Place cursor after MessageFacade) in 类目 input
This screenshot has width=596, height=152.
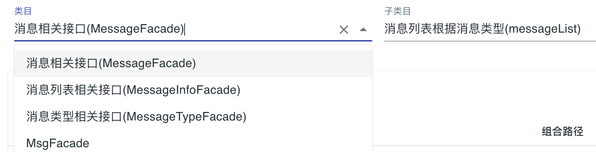click(x=185, y=29)
